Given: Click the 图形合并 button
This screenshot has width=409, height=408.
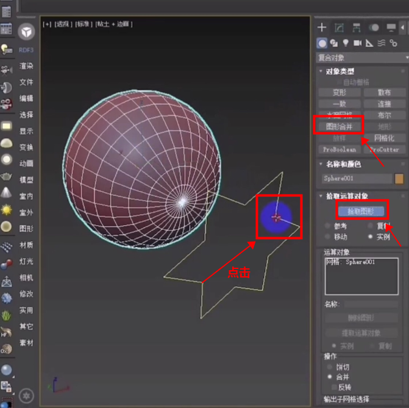Looking at the screenshot, I should pos(339,126).
